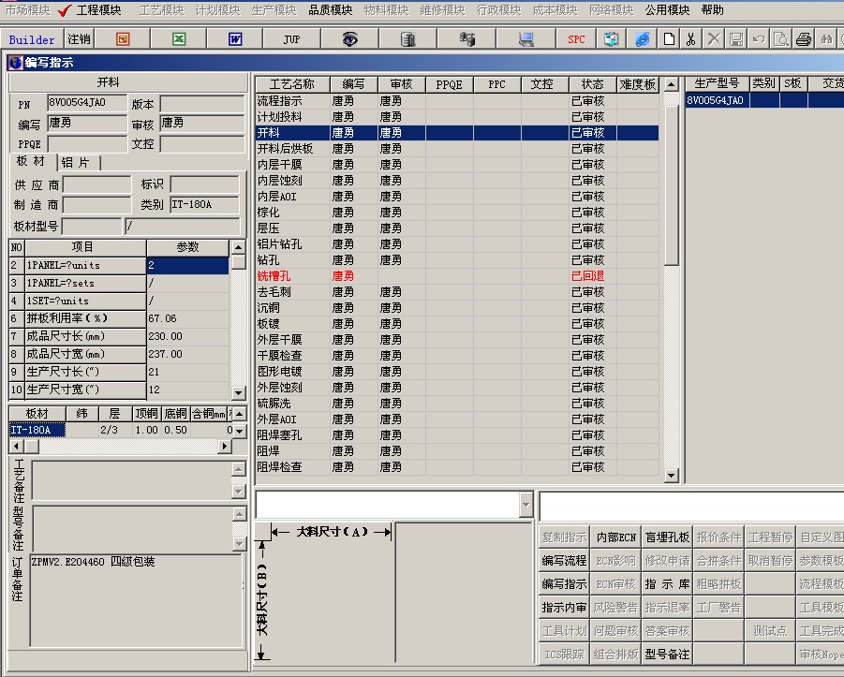
Task: Click the new blank document icon
Action: coord(669,39)
